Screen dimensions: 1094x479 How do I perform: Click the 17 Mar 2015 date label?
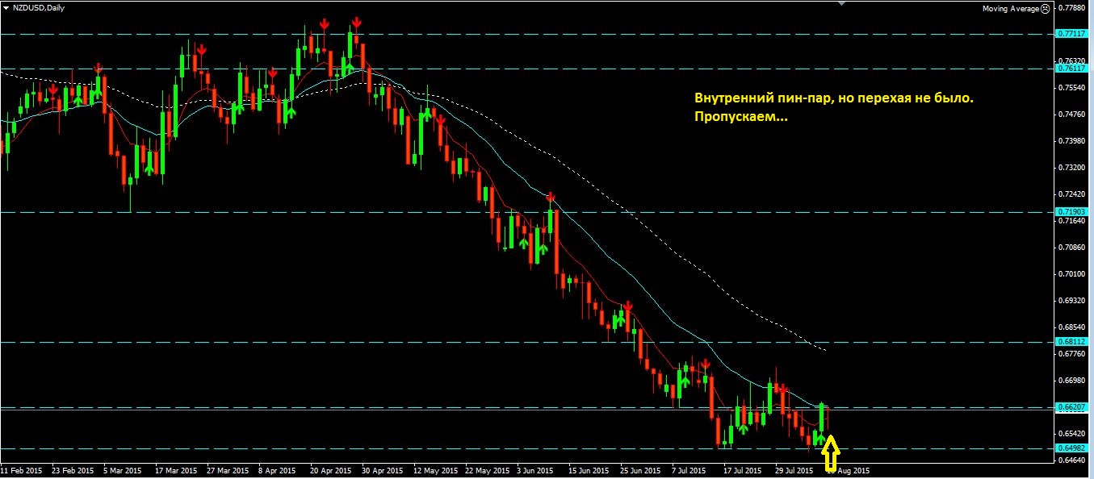[177, 470]
